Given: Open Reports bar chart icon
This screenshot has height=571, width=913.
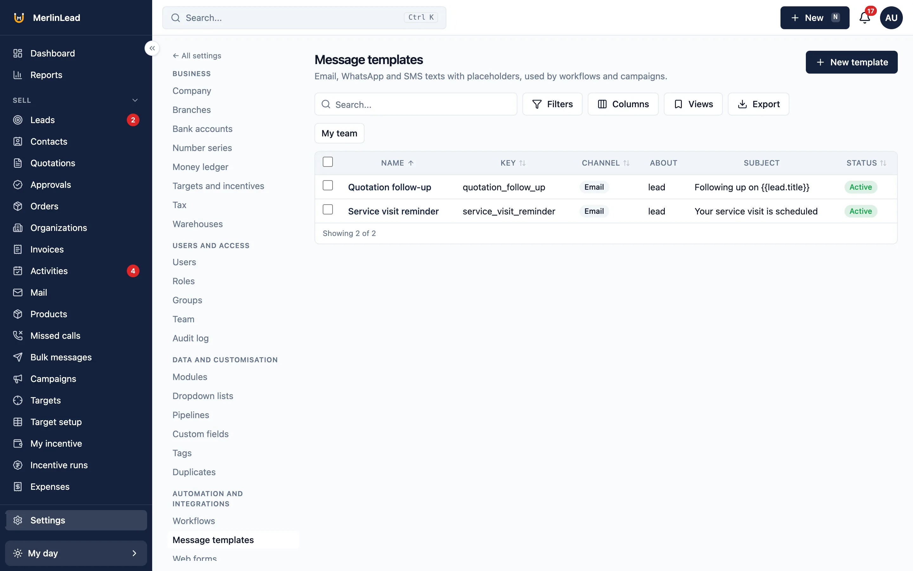Looking at the screenshot, I should [x=18, y=75].
